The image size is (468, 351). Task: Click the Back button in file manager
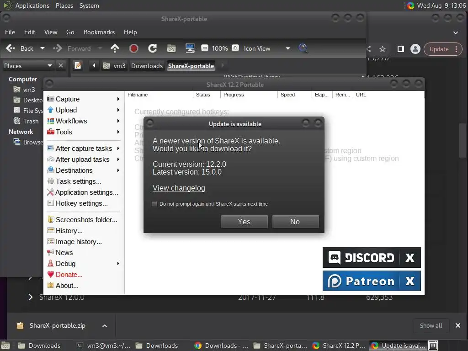click(20, 48)
